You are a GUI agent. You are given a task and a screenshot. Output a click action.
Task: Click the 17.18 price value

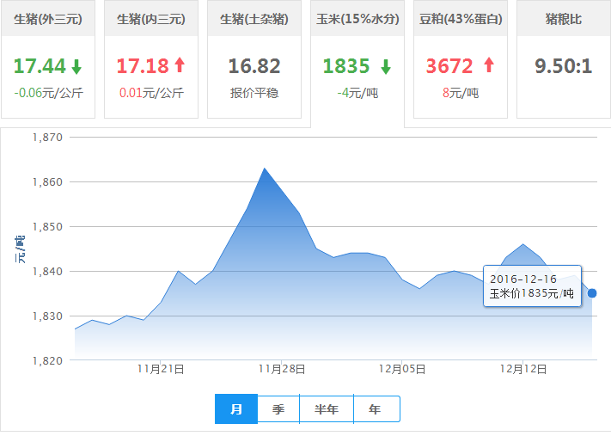143,66
